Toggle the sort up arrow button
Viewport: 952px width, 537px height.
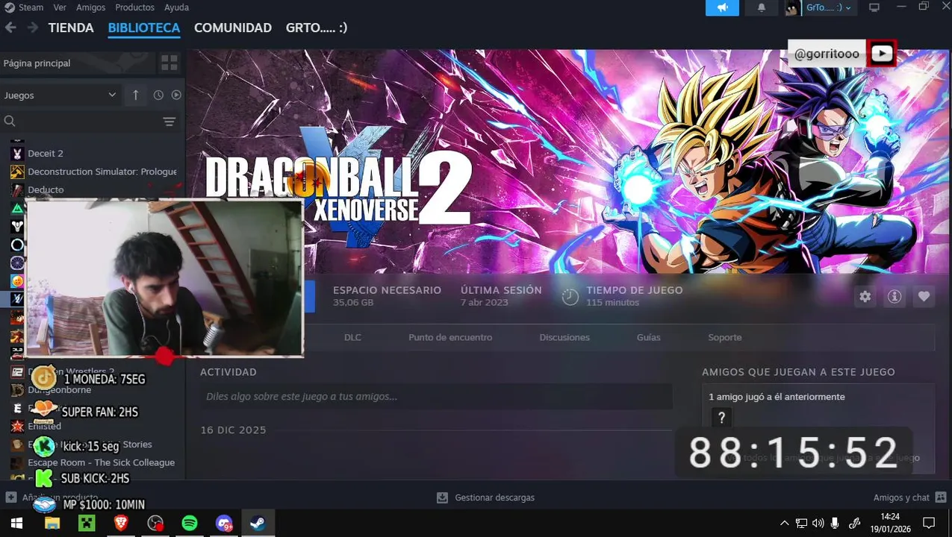coord(135,95)
